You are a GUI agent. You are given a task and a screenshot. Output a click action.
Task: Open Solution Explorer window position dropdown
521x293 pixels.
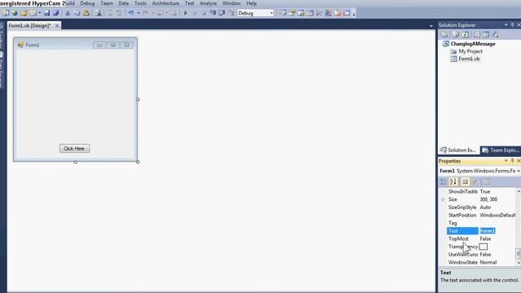tap(506, 25)
